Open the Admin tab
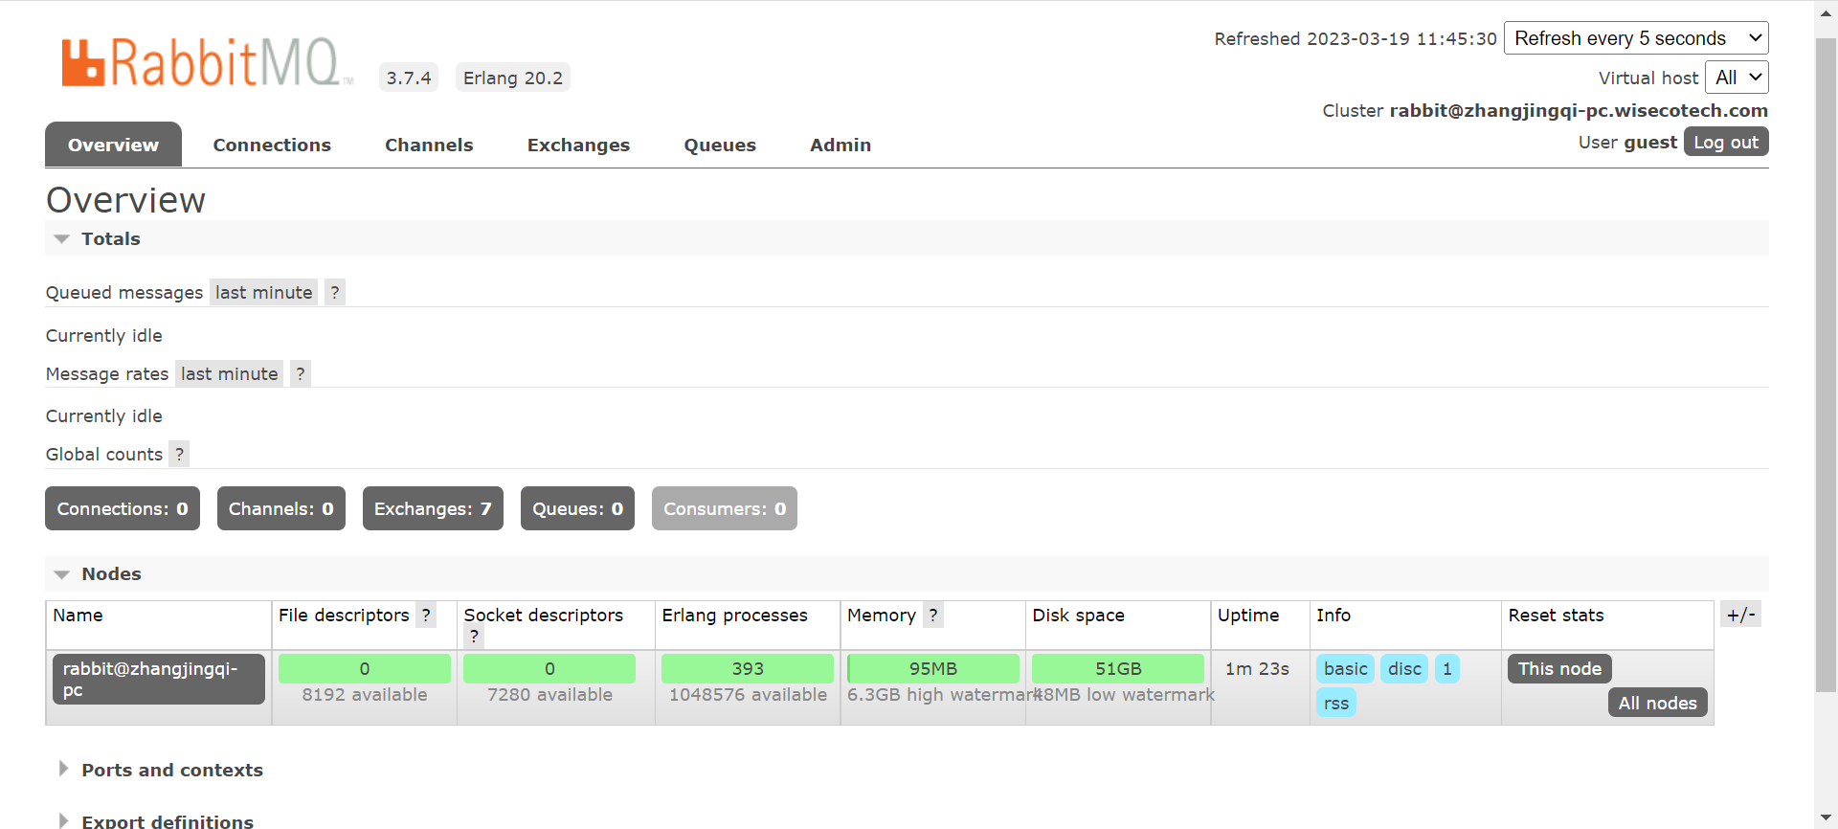1838x829 pixels. tap(841, 145)
